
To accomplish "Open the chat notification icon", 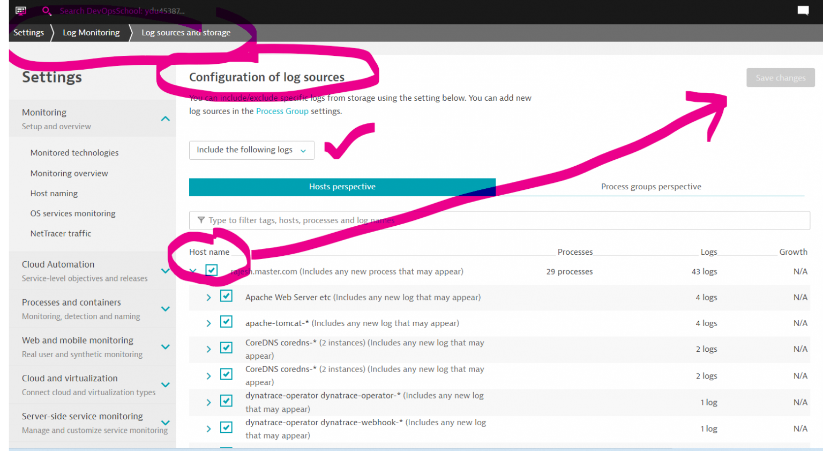I will click(x=803, y=11).
